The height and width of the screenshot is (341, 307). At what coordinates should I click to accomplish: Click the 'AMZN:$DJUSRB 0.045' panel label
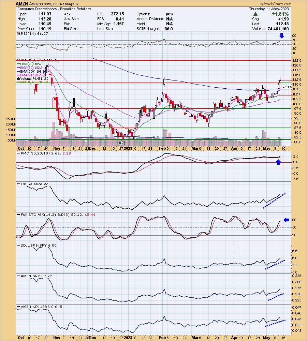41,307
